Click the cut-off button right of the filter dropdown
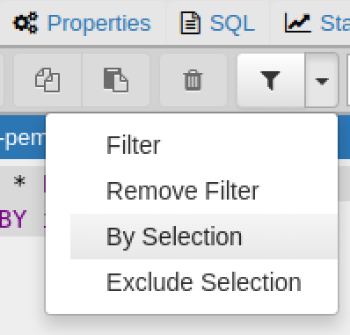Screen dimensions: 350x335 348,80
